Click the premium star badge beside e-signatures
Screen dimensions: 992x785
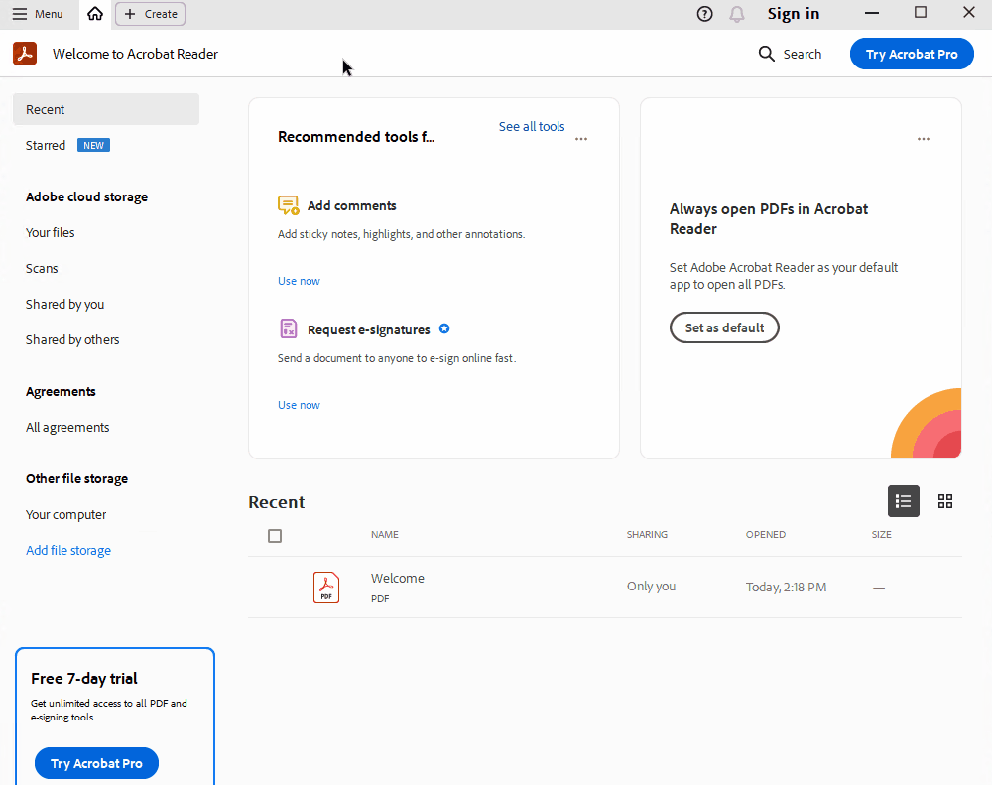coord(444,328)
